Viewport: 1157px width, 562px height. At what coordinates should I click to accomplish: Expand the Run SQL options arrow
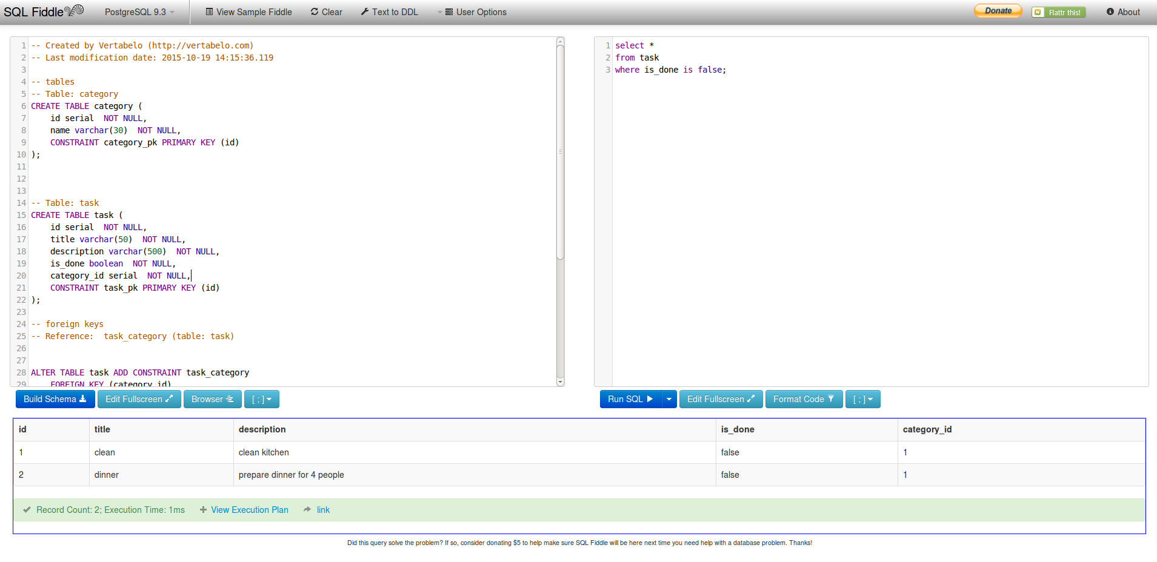coord(669,399)
